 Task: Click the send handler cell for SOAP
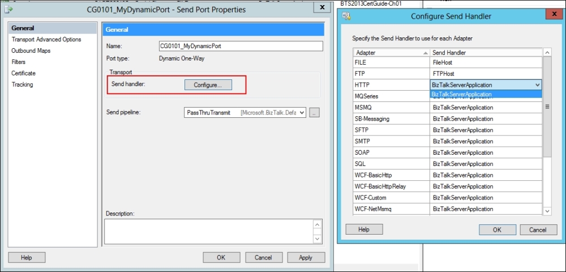click(x=486, y=152)
